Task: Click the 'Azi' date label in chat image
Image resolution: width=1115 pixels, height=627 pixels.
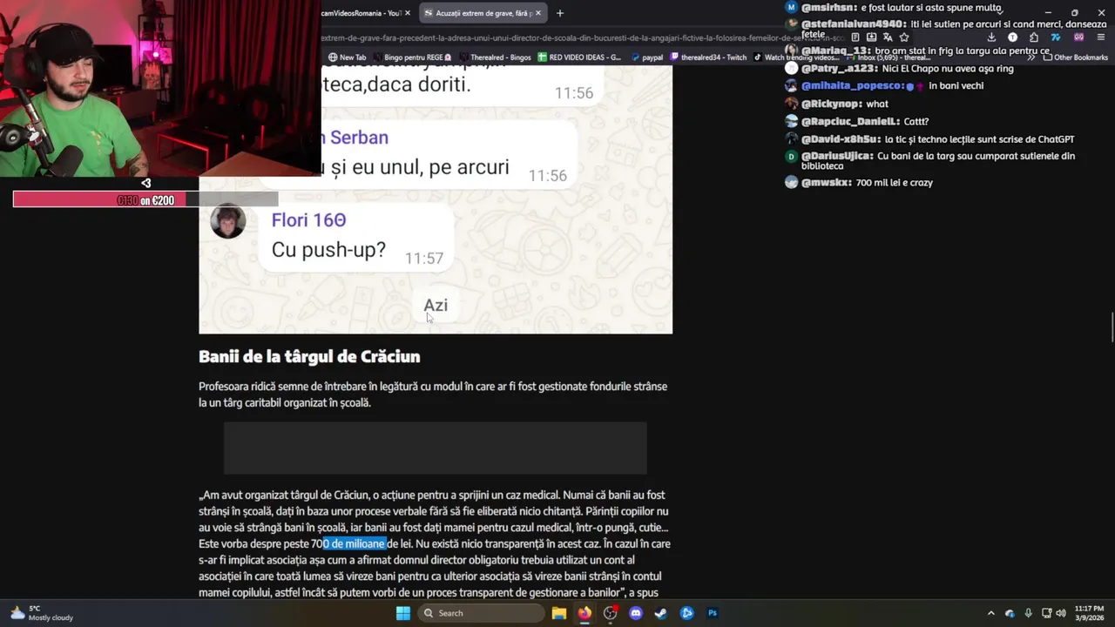Action: click(436, 305)
